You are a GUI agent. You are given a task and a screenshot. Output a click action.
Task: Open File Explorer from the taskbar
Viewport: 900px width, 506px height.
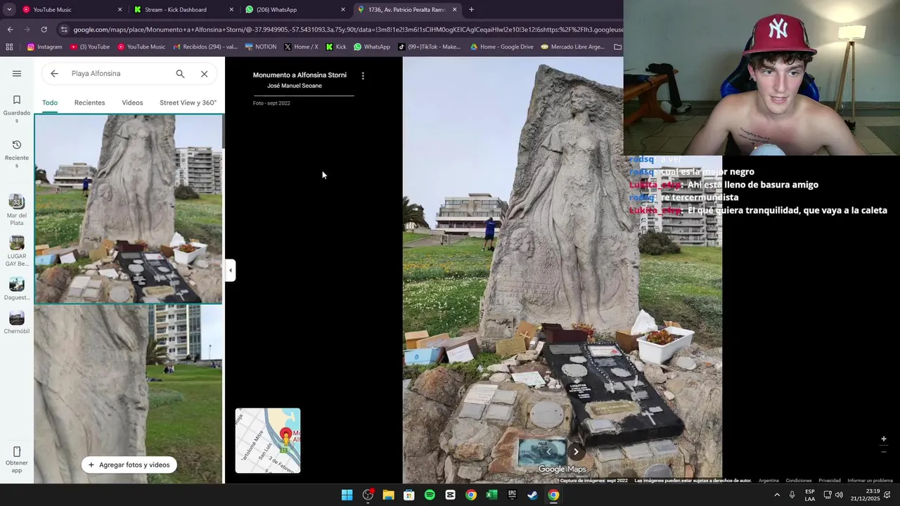[388, 495]
